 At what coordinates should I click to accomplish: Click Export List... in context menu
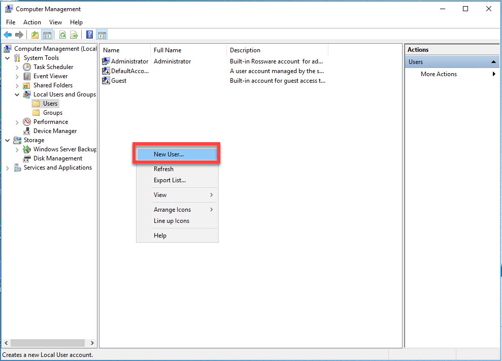[x=170, y=180]
